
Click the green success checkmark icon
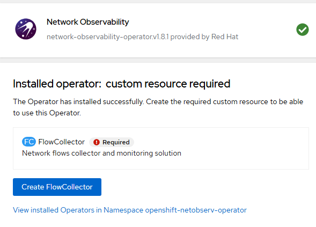coord(302,30)
